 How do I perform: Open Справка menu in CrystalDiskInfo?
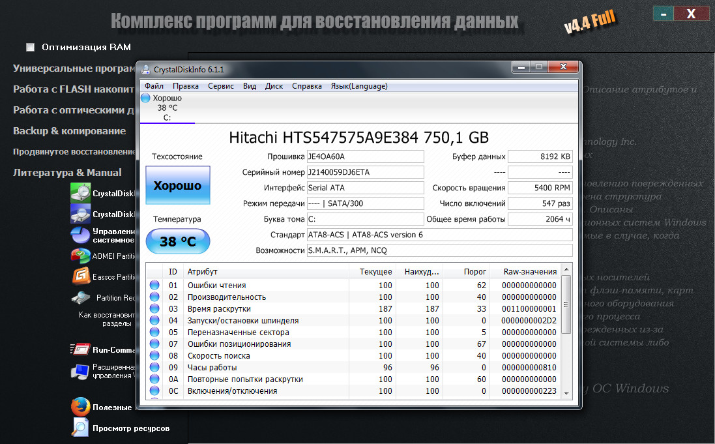[x=307, y=86]
